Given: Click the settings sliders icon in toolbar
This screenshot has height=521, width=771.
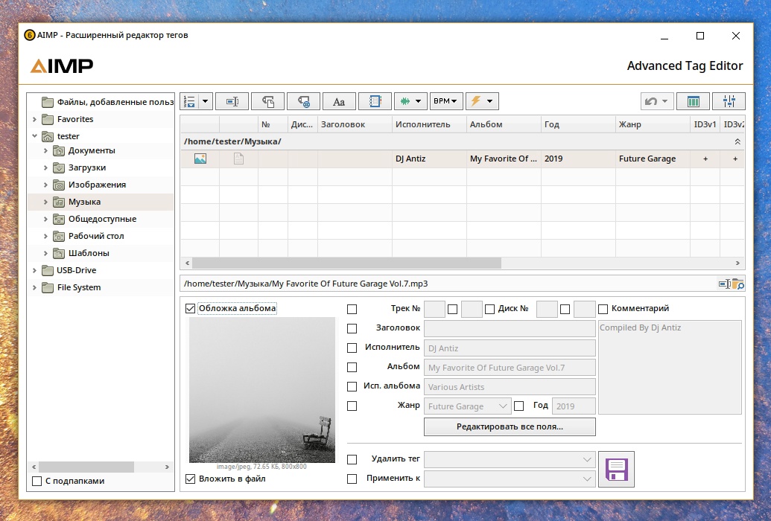Looking at the screenshot, I should pyautogui.click(x=728, y=101).
